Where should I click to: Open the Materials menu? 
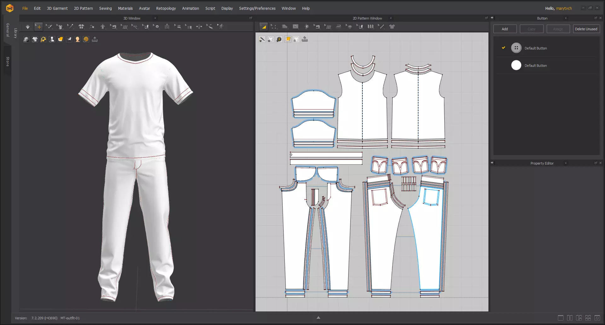click(125, 9)
